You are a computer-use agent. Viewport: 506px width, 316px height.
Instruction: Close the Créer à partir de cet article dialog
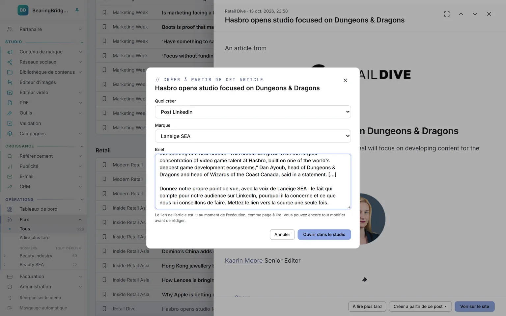(345, 80)
